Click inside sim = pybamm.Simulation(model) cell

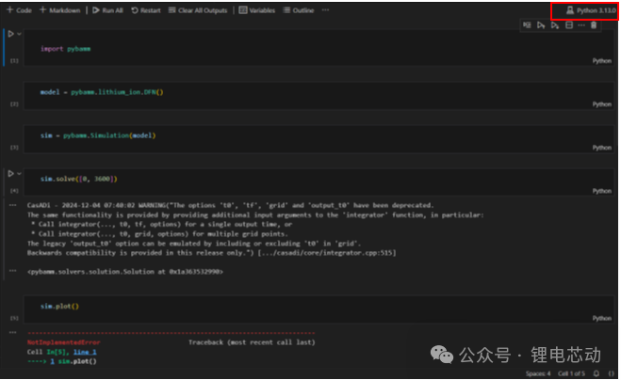coord(319,138)
